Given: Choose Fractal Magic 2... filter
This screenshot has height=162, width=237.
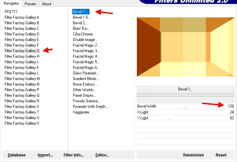Looking at the screenshot, I should [86, 45].
